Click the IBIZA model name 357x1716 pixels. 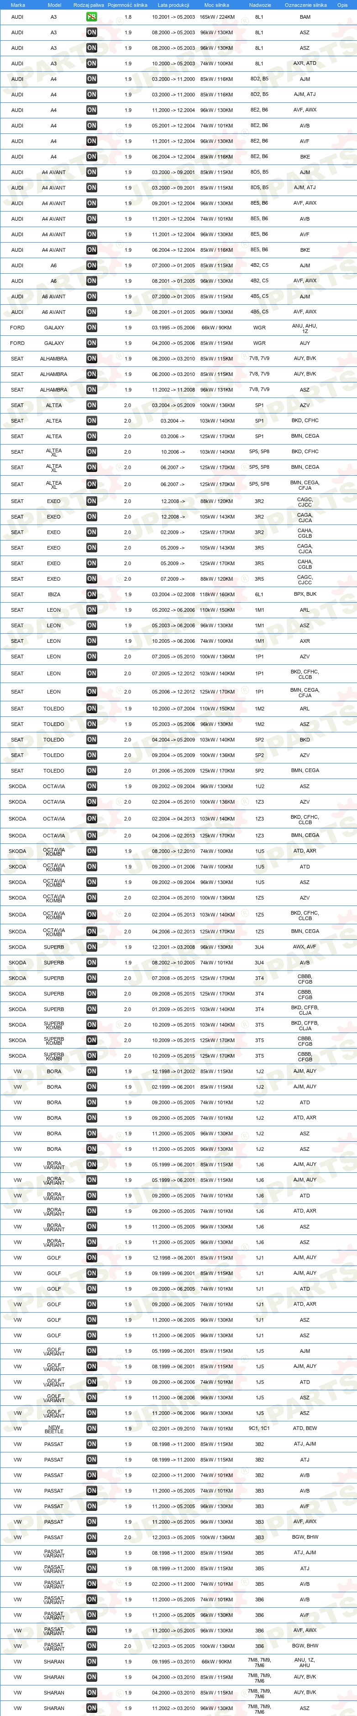(54, 595)
